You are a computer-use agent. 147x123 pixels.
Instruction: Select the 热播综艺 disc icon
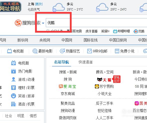[x=62, y=51]
